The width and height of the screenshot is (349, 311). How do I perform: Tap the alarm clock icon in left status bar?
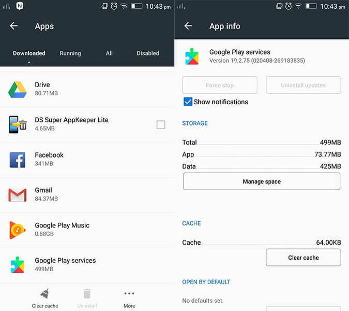pyautogui.click(x=114, y=6)
